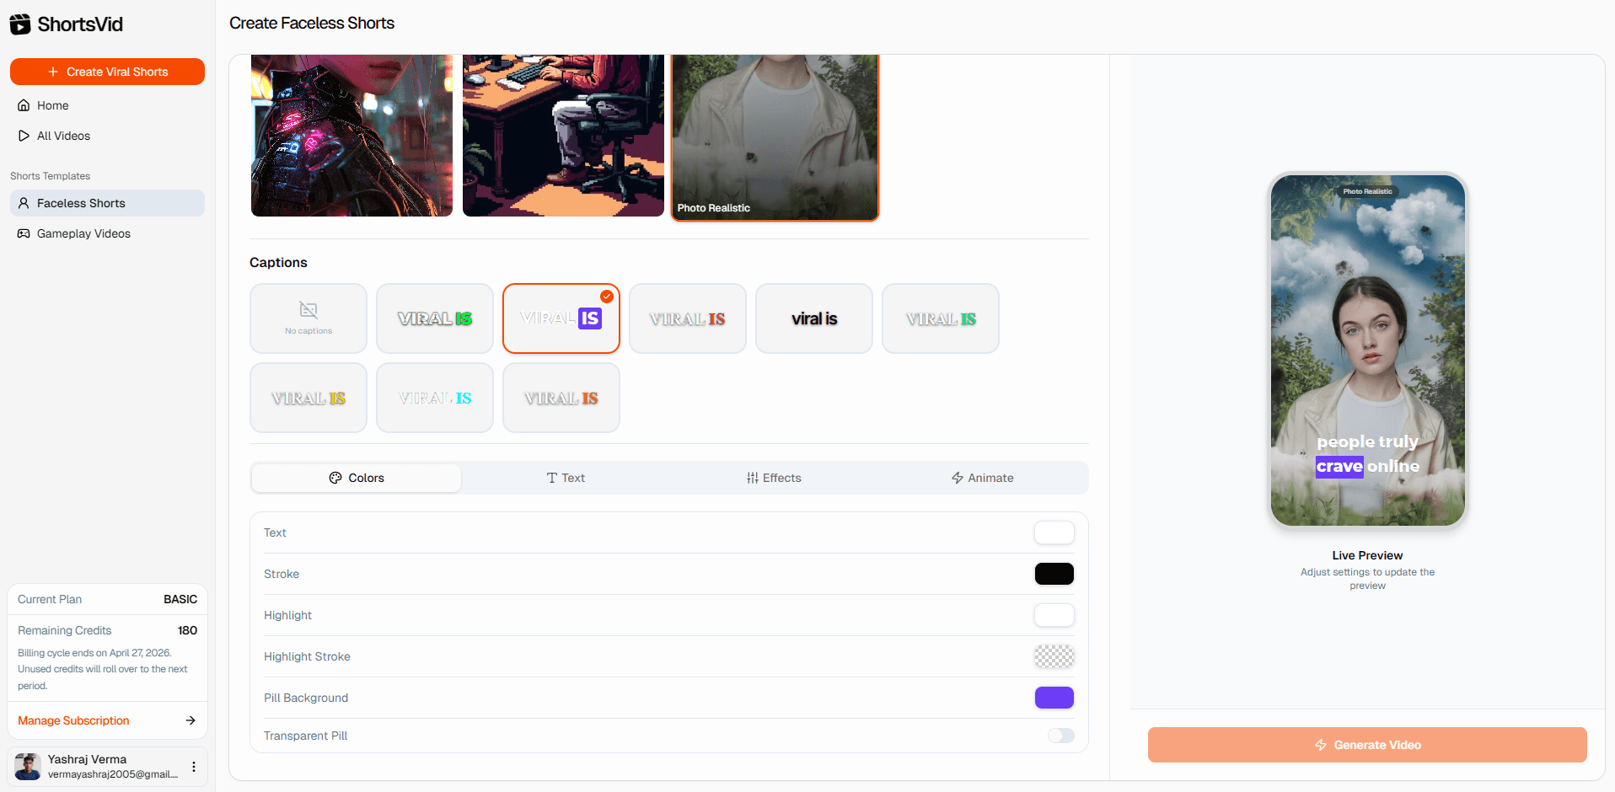Image resolution: width=1615 pixels, height=792 pixels.
Task: Click the Manage Subscription arrow
Action: (190, 720)
